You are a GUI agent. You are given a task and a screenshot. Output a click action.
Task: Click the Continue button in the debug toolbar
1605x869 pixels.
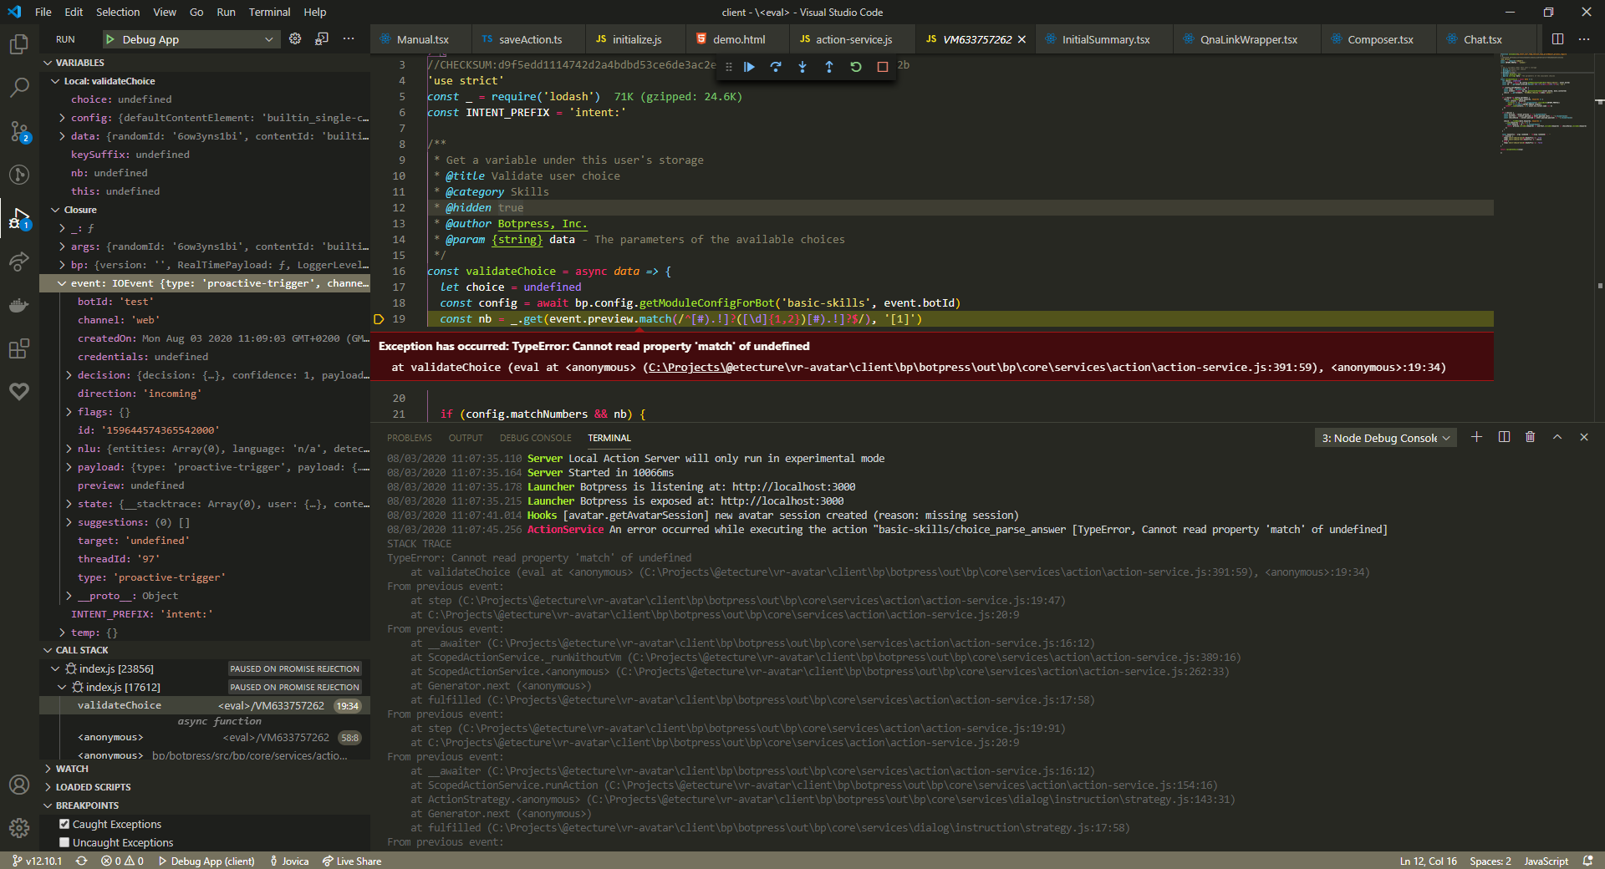pos(749,67)
